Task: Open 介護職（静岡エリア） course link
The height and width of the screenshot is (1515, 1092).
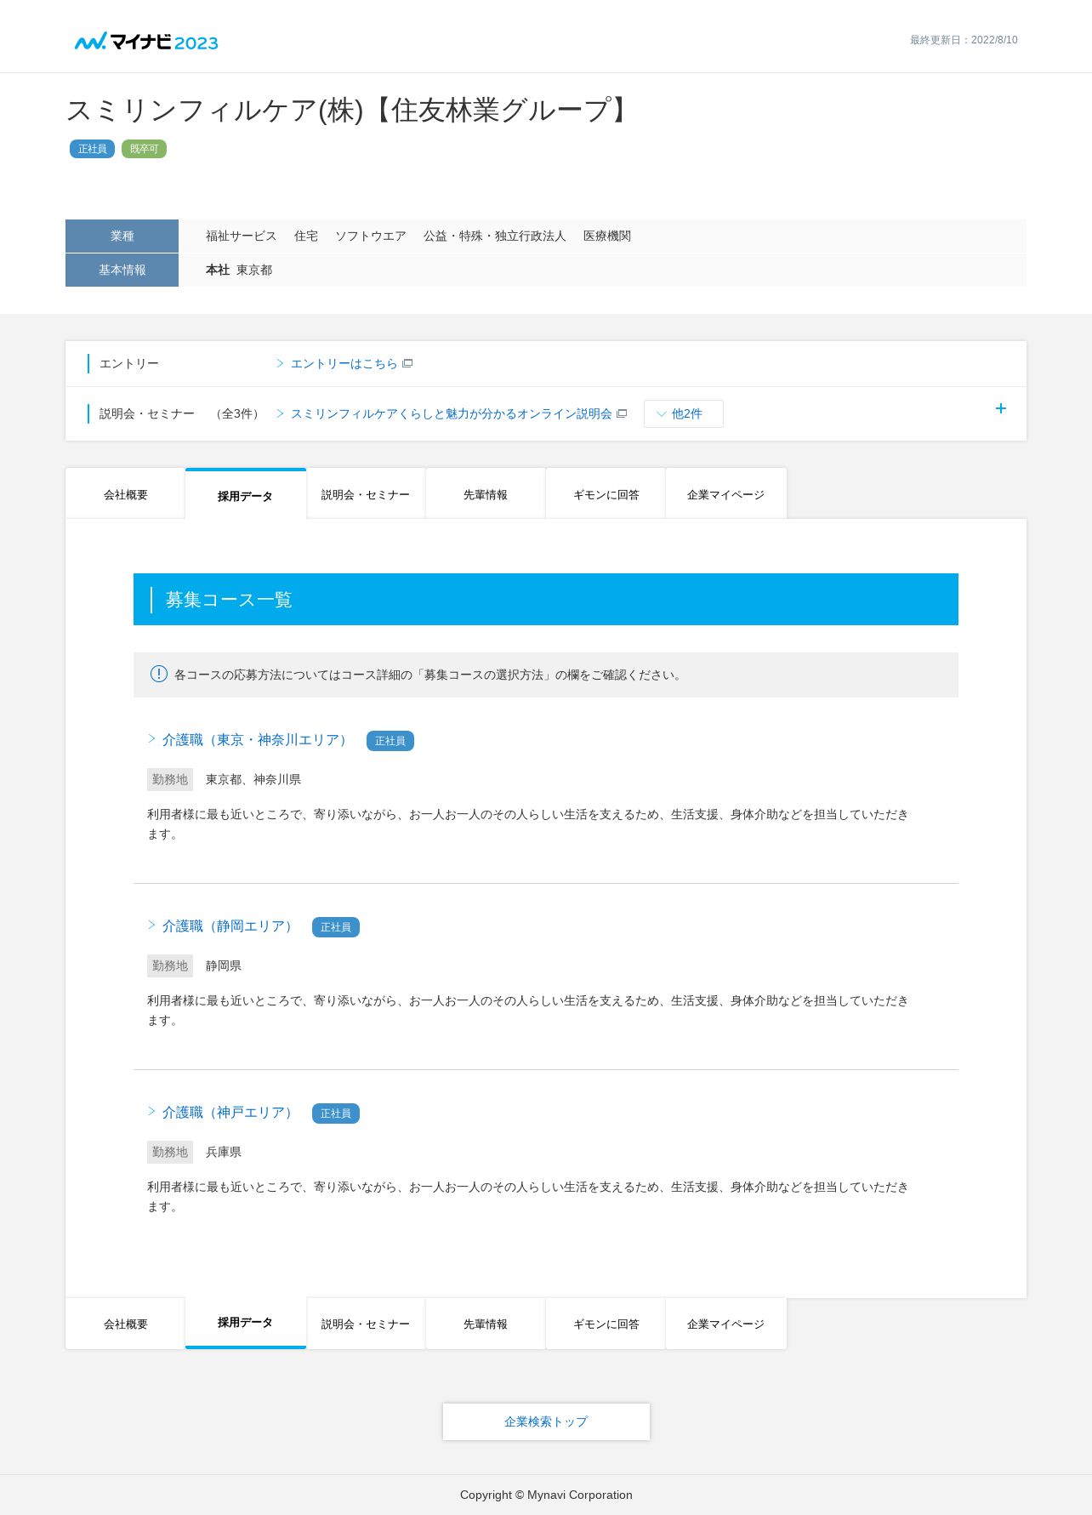Action: (x=230, y=926)
